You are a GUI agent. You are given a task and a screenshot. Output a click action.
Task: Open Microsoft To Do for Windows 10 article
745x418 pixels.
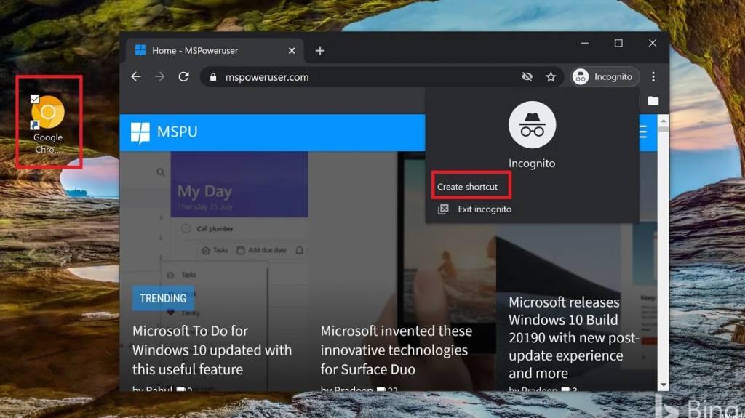pyautogui.click(x=212, y=350)
